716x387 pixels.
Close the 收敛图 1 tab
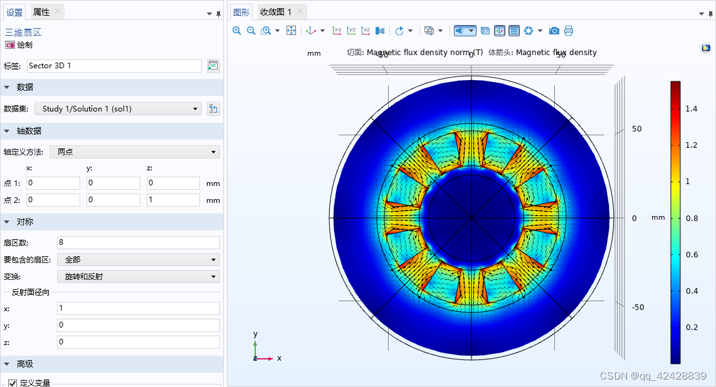300,11
